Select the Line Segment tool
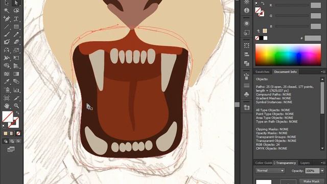This screenshot has height=184, width=327. pos(7,27)
